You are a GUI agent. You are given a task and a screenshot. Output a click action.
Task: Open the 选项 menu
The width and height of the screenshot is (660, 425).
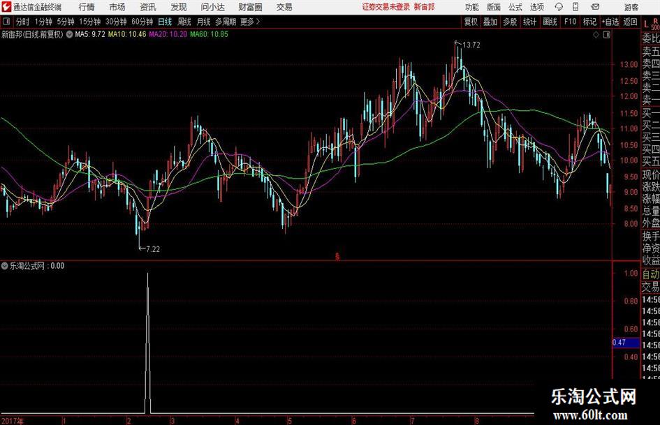[x=536, y=7]
